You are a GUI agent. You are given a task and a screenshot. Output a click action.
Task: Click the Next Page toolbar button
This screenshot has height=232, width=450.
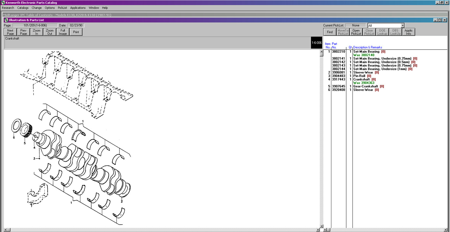(10, 32)
